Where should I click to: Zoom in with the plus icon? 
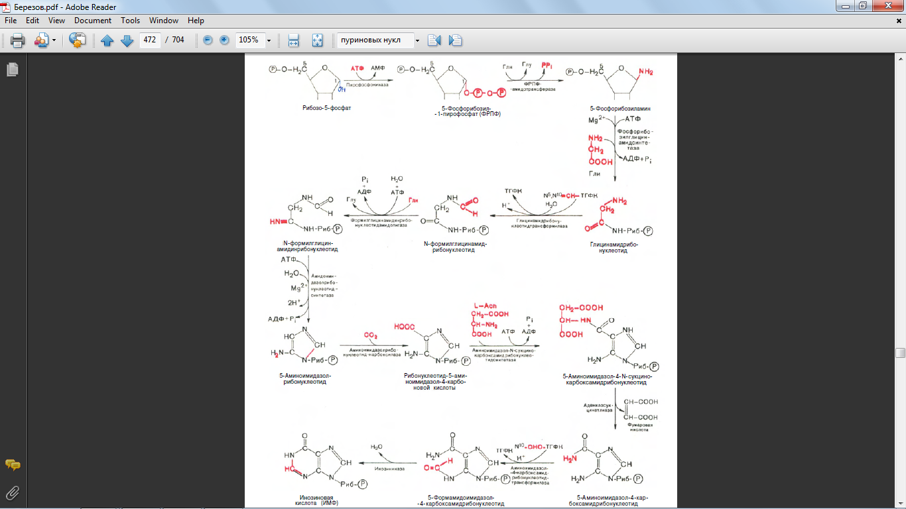click(x=224, y=40)
